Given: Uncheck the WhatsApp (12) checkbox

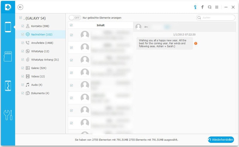Looking at the screenshot, I should click(x=23, y=51).
